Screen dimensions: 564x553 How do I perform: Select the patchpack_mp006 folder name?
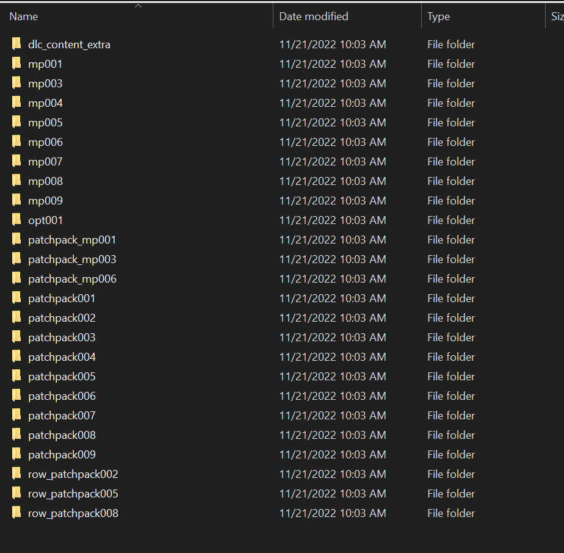72,279
